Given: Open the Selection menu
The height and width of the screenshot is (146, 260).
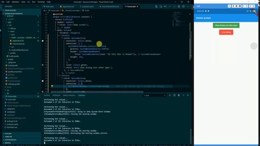Looking at the screenshot, I should 15,2.
